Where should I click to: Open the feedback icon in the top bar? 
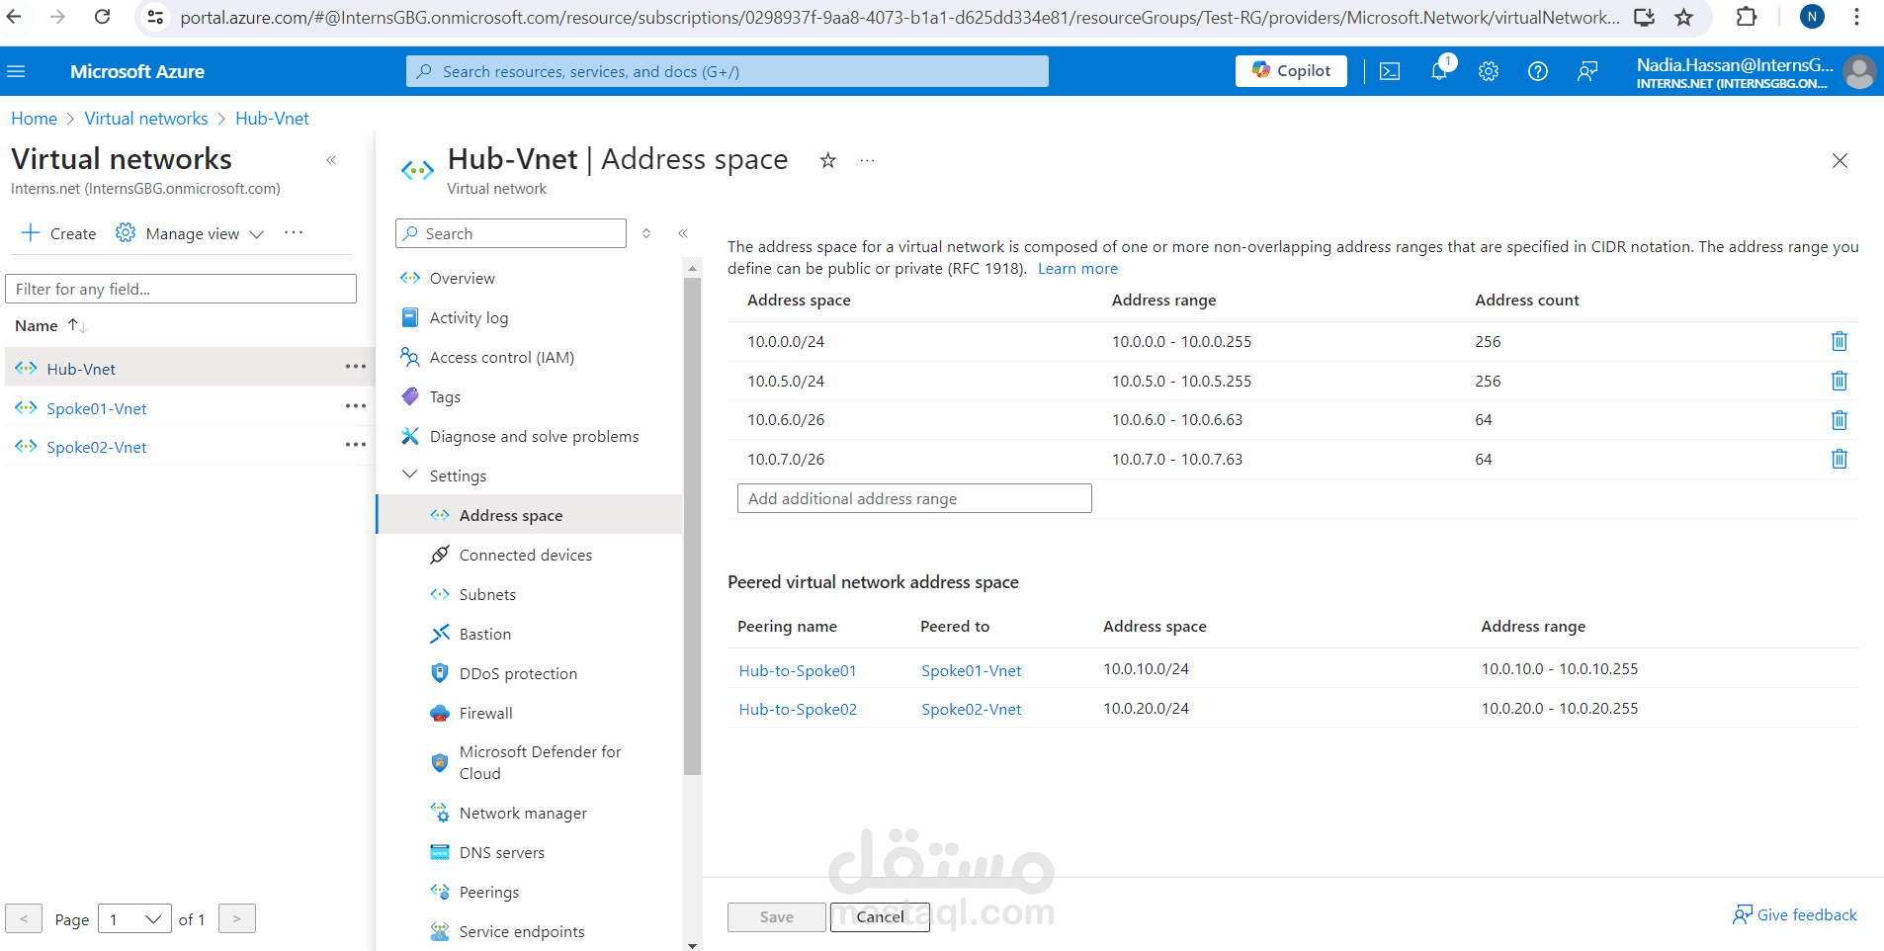pos(1587,71)
